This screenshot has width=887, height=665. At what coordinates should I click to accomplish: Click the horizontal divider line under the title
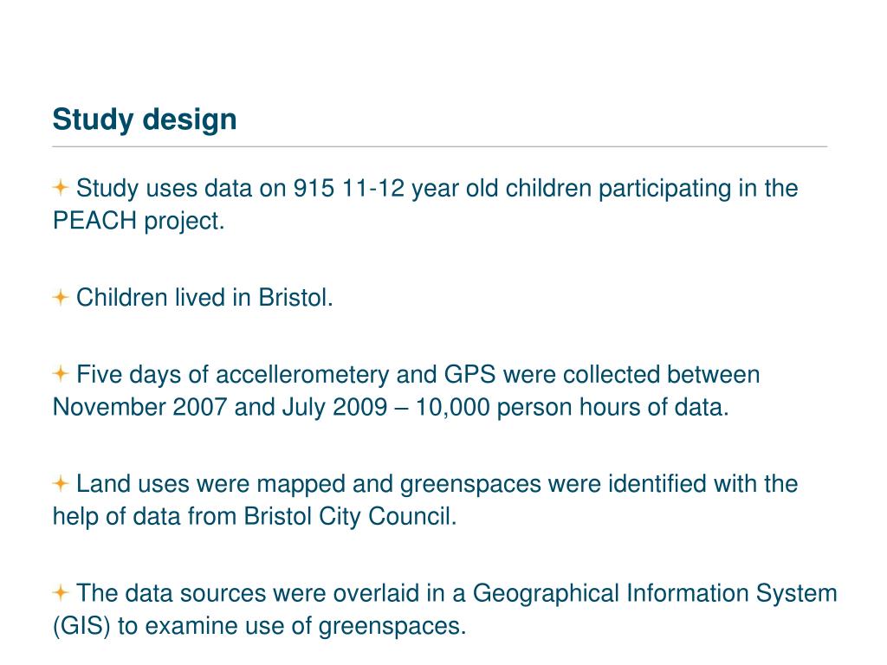click(x=439, y=146)
